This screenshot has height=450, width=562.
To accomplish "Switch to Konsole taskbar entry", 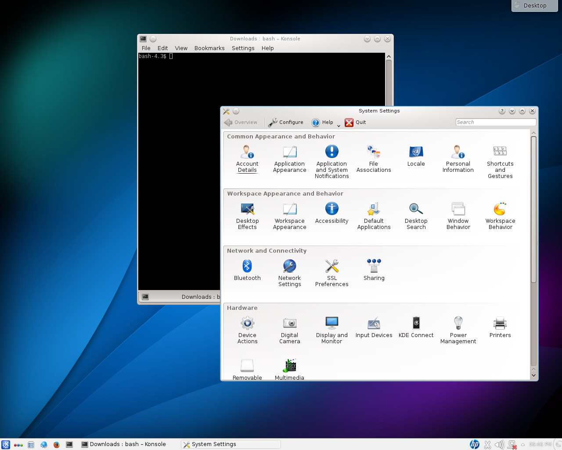I will point(130,444).
